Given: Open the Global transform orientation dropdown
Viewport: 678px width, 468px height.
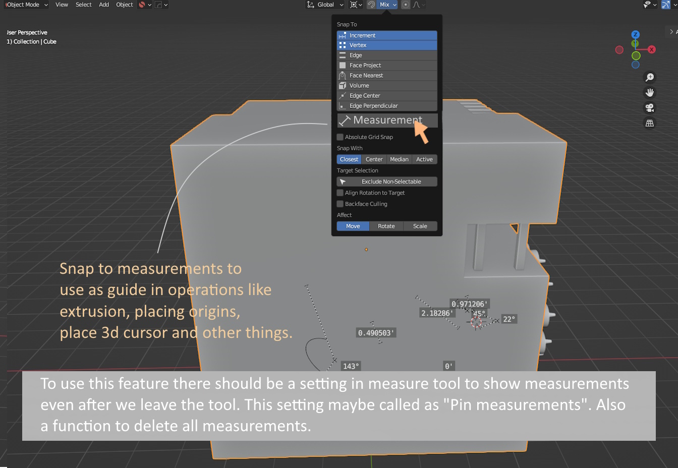Looking at the screenshot, I should tap(325, 5).
